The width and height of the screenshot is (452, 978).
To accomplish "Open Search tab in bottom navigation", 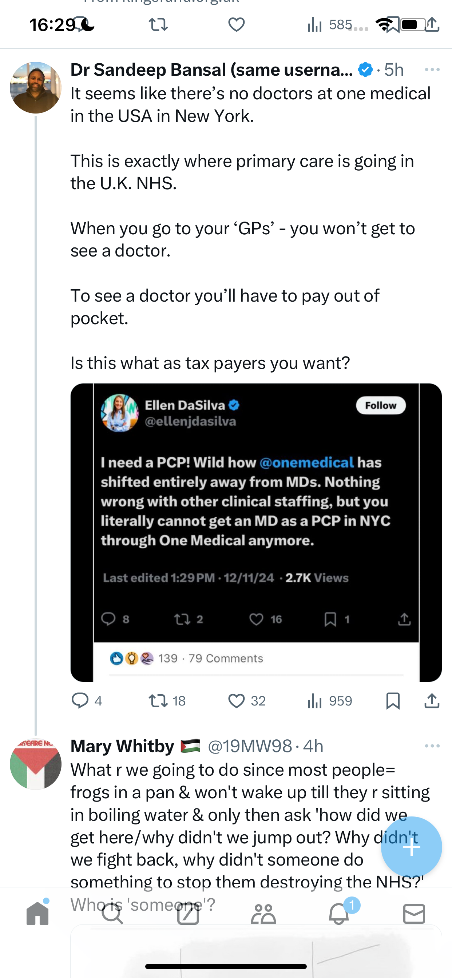I will (x=113, y=913).
